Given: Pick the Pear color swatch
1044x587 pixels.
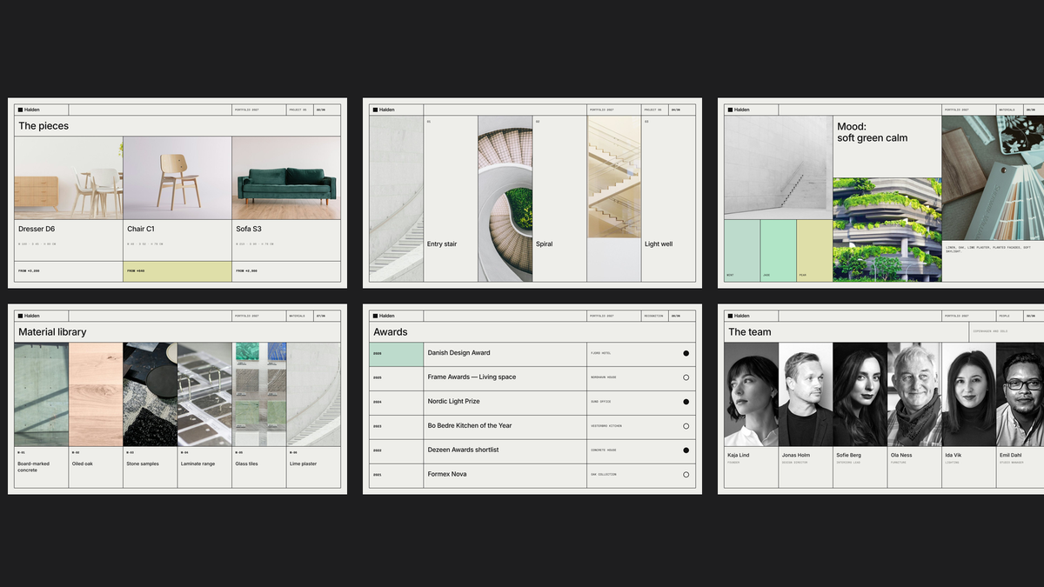Looking at the screenshot, I should [814, 250].
